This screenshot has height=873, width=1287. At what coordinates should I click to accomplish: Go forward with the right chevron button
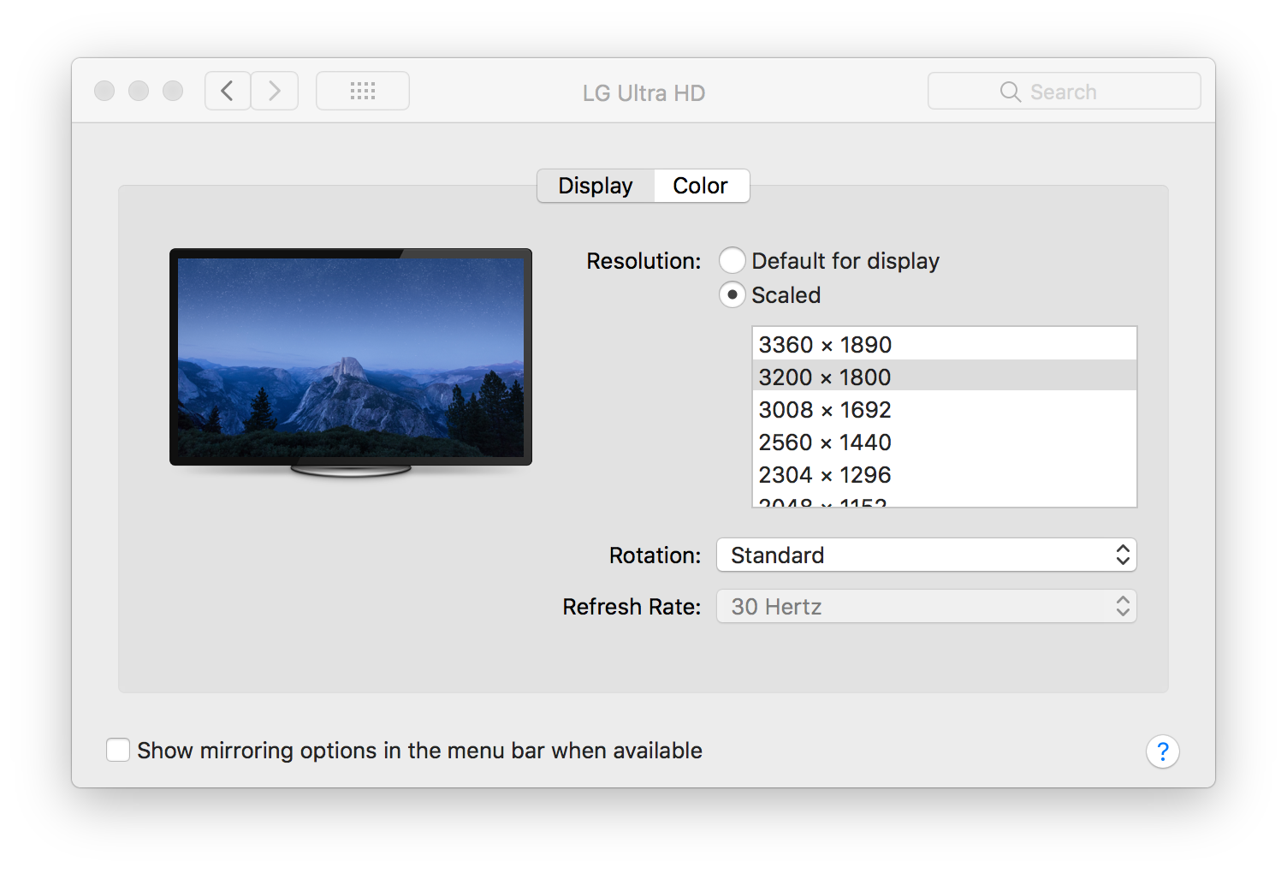point(275,91)
